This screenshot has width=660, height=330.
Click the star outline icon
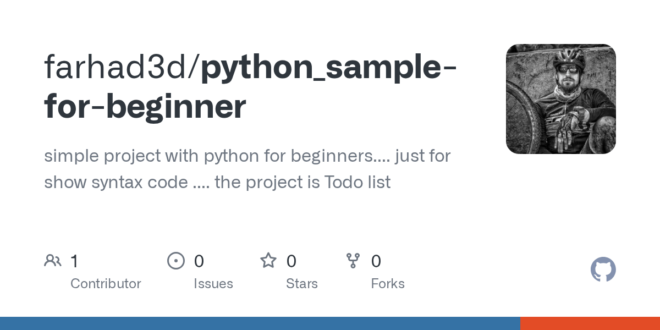[x=268, y=261]
